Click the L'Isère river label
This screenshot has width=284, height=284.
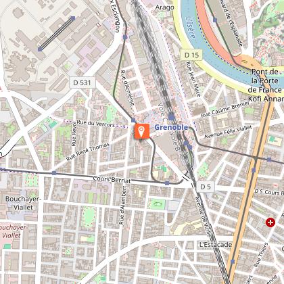[x=190, y=28]
